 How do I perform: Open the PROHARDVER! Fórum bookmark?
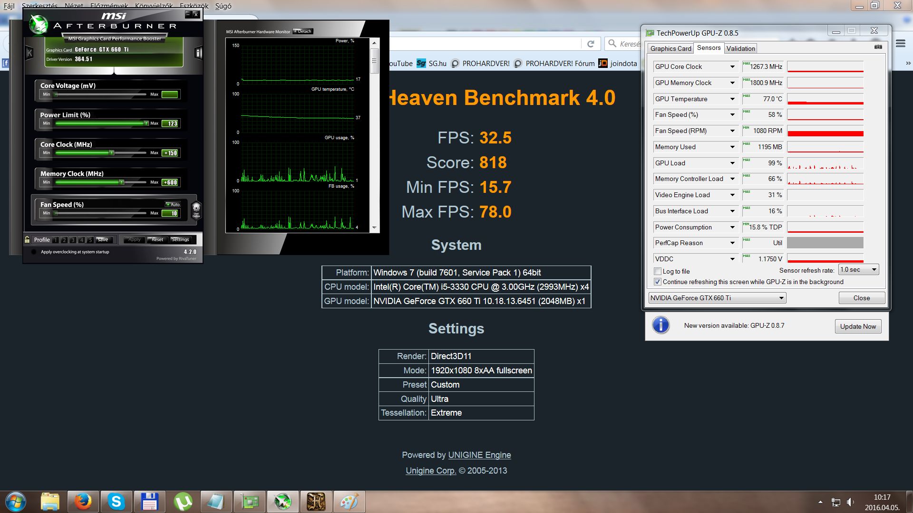555,63
